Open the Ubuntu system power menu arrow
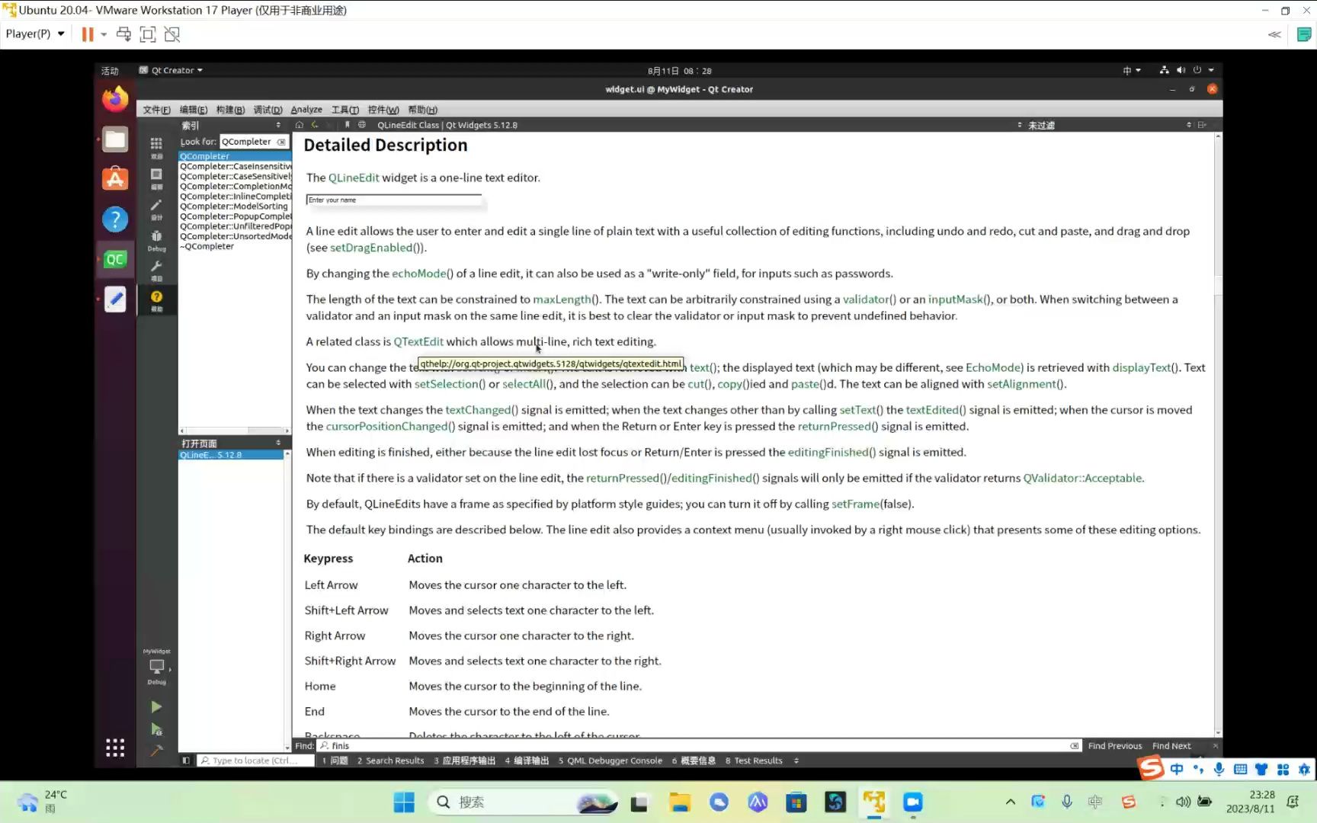This screenshot has width=1317, height=823. (x=1211, y=70)
